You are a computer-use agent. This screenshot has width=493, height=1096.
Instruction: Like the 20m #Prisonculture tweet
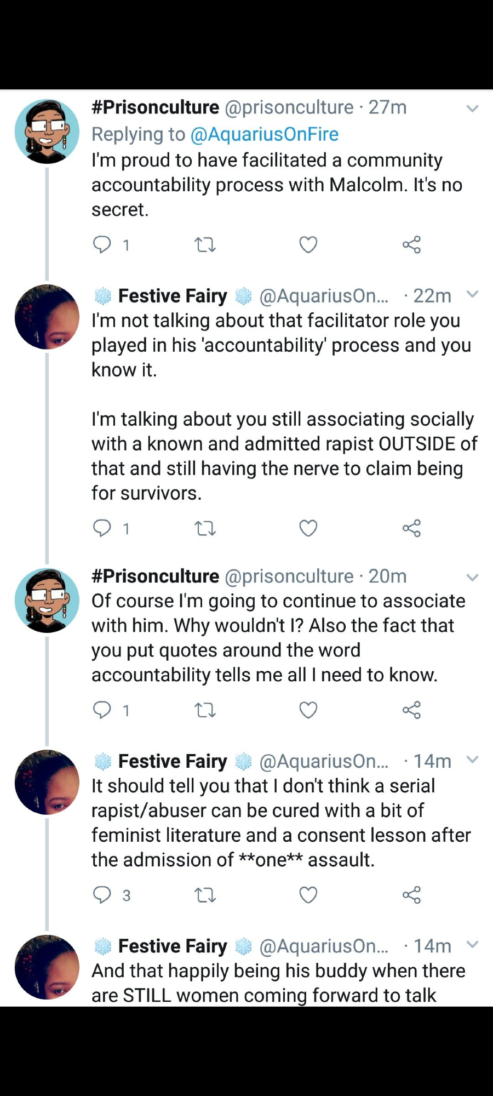pyautogui.click(x=308, y=710)
